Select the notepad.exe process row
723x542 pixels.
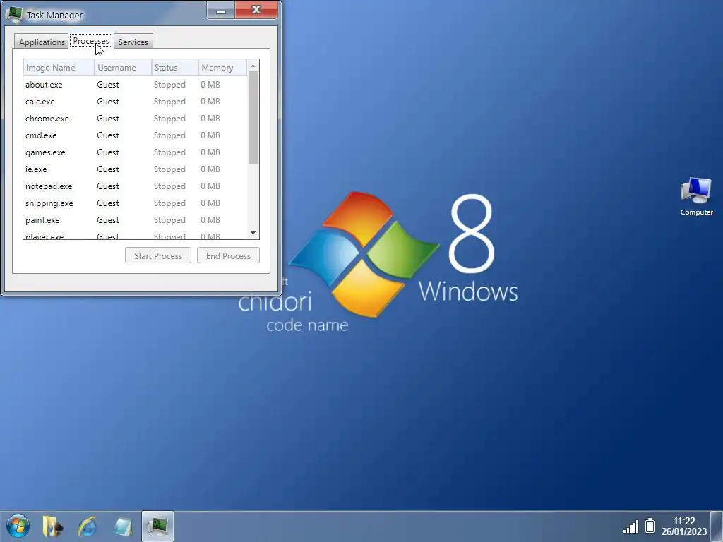[135, 186]
